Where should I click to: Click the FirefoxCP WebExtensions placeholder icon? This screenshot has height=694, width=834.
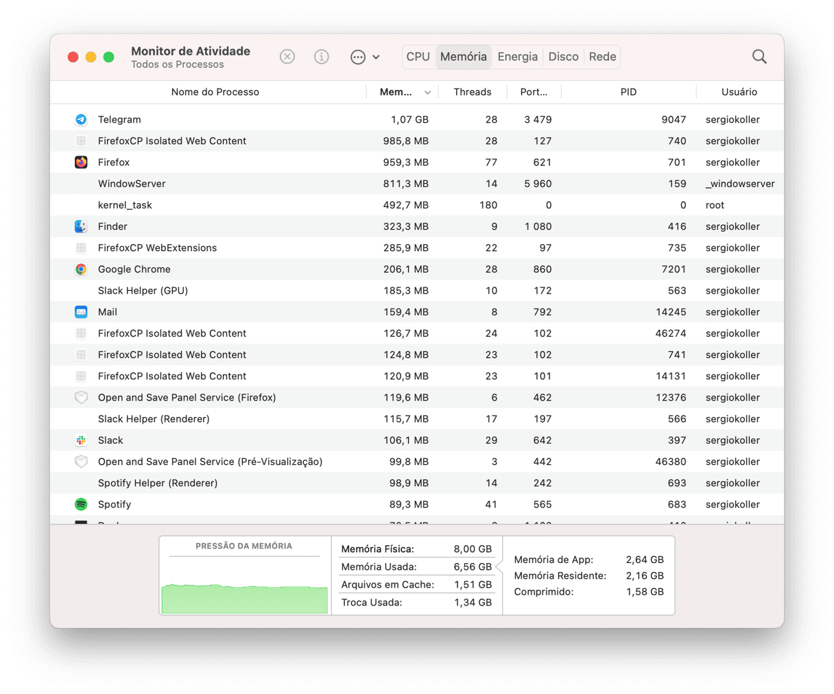pos(81,248)
